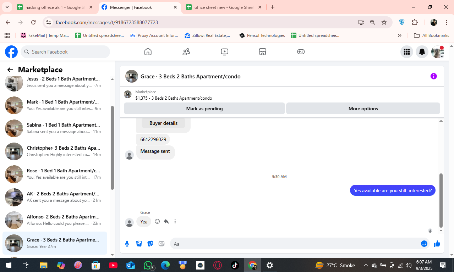Open the Facebook Home icon

(148, 52)
